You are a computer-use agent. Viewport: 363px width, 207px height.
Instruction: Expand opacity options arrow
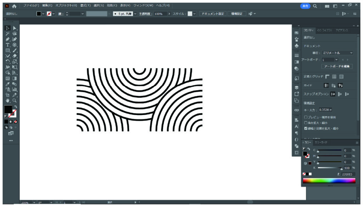tap(169, 14)
